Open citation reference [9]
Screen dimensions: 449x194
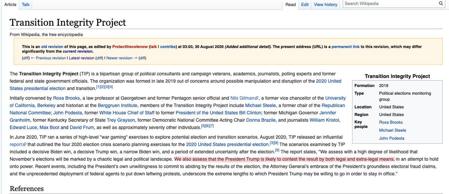point(277,150)
